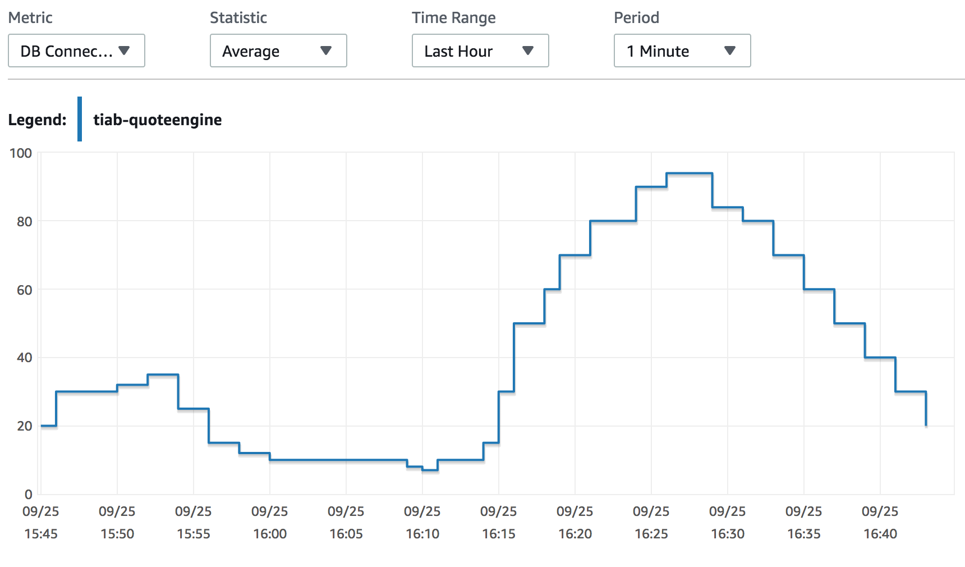The height and width of the screenshot is (567, 965).
Task: Click the y-axis value 60
Action: (25, 290)
